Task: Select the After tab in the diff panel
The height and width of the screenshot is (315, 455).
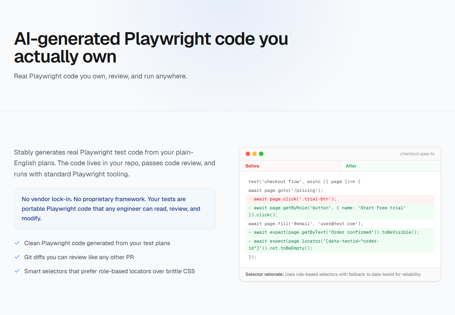Action: (390, 166)
